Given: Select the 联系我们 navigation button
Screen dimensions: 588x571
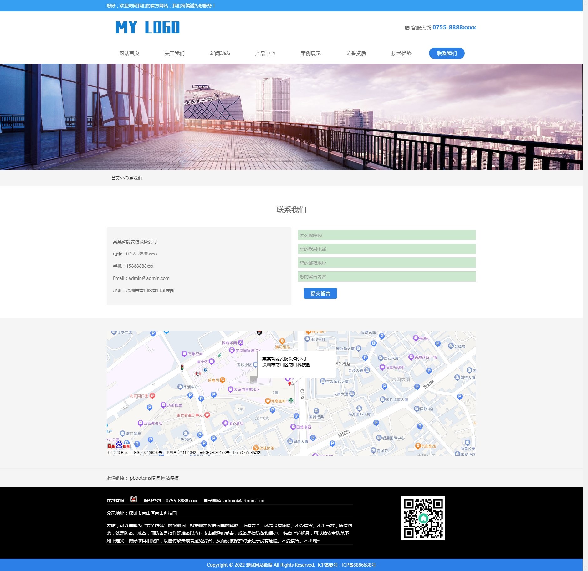Looking at the screenshot, I should point(447,54).
